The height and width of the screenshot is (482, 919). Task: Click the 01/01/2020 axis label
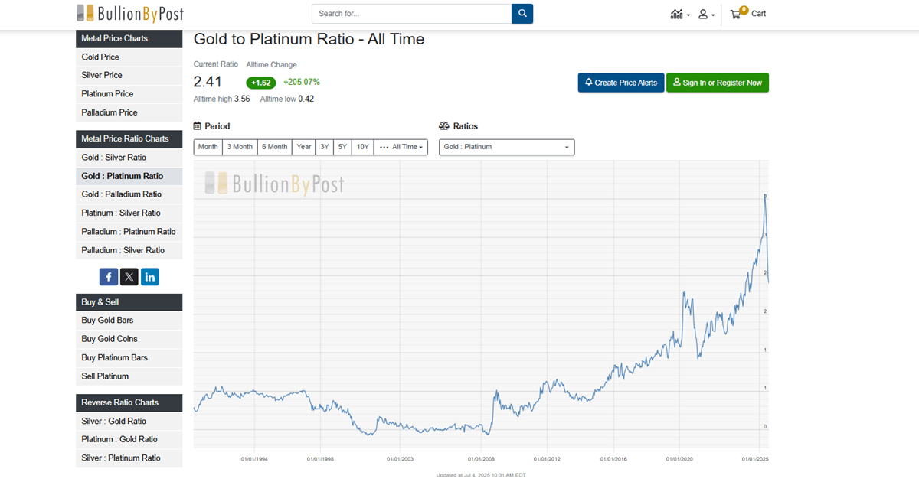[680, 460]
